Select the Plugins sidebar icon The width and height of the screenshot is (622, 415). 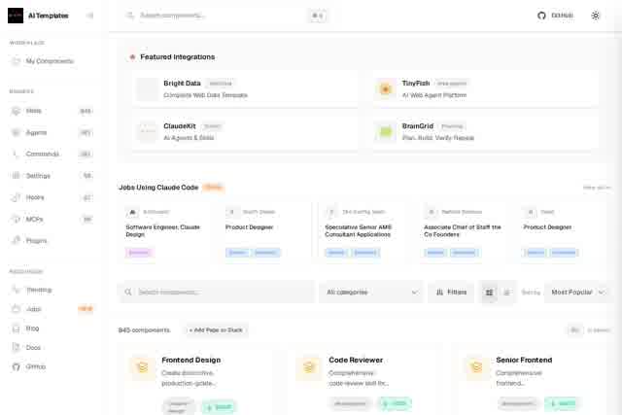(x=16, y=240)
